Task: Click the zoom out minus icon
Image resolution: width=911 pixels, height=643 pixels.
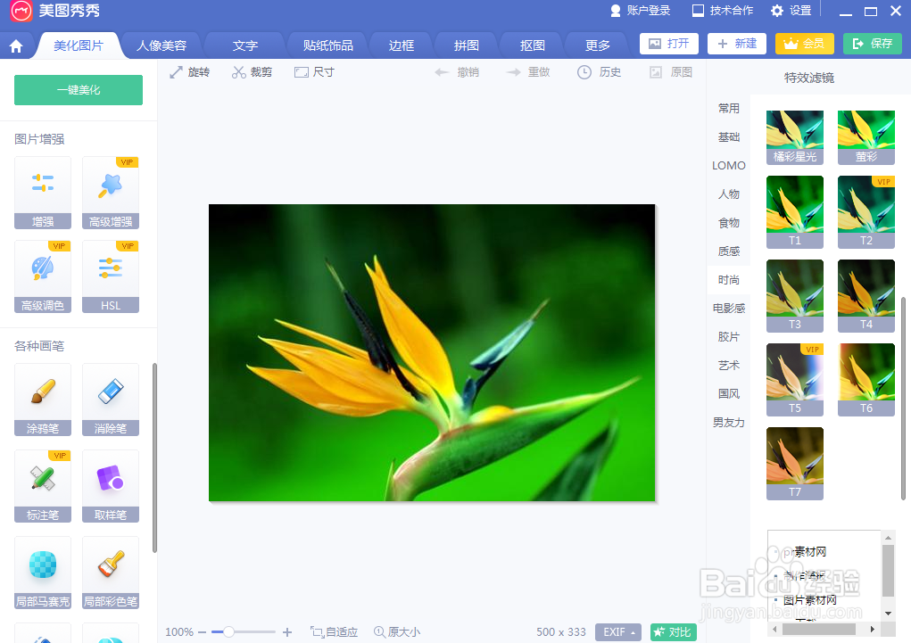Action: 203,632
